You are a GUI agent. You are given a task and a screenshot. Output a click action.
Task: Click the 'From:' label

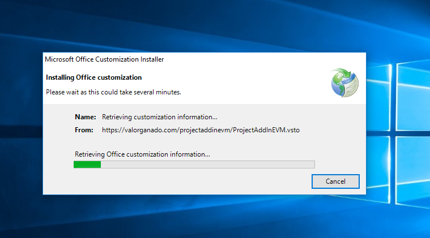coord(84,130)
